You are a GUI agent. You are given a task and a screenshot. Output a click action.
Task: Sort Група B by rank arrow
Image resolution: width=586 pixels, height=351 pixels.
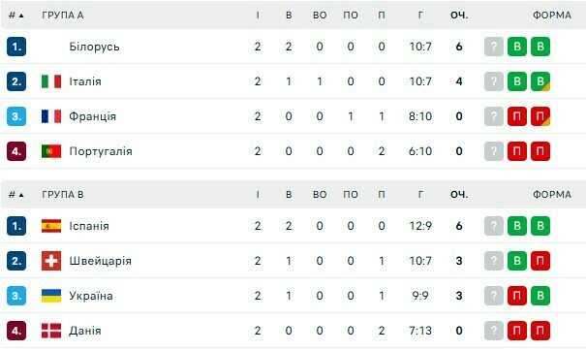coord(16,195)
